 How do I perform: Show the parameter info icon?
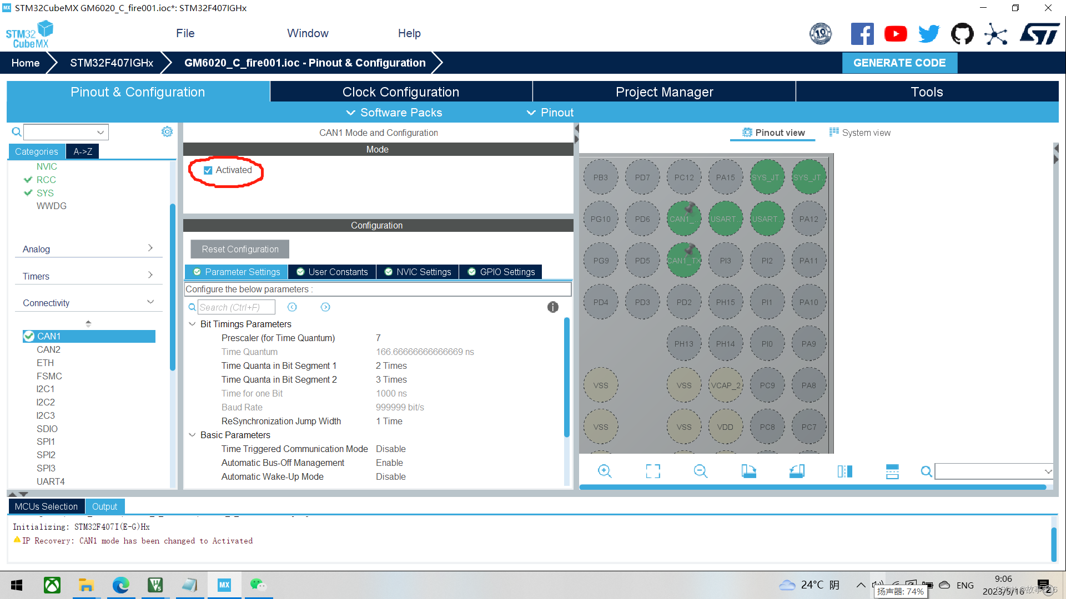(552, 307)
